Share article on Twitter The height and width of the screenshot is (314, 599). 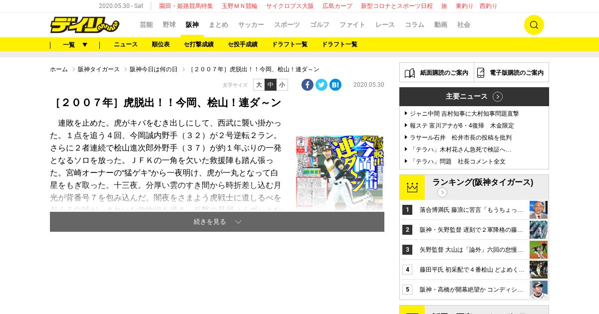pyautogui.click(x=321, y=85)
